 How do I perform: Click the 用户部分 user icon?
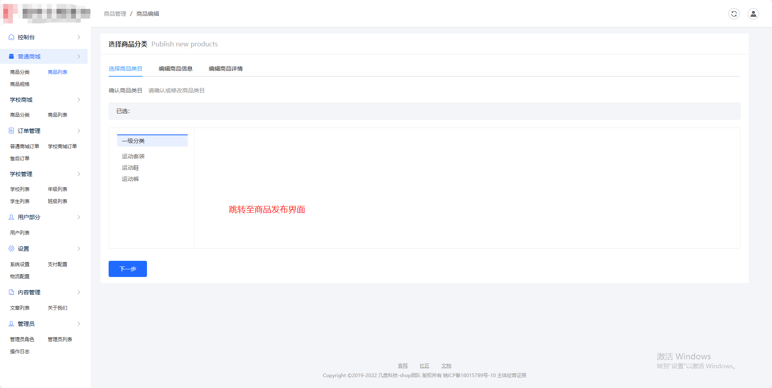coord(11,217)
